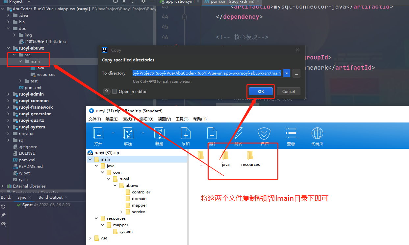Viewport: 409px width, 245px height.
Task: Click the To directory path field
Action: click(207, 73)
